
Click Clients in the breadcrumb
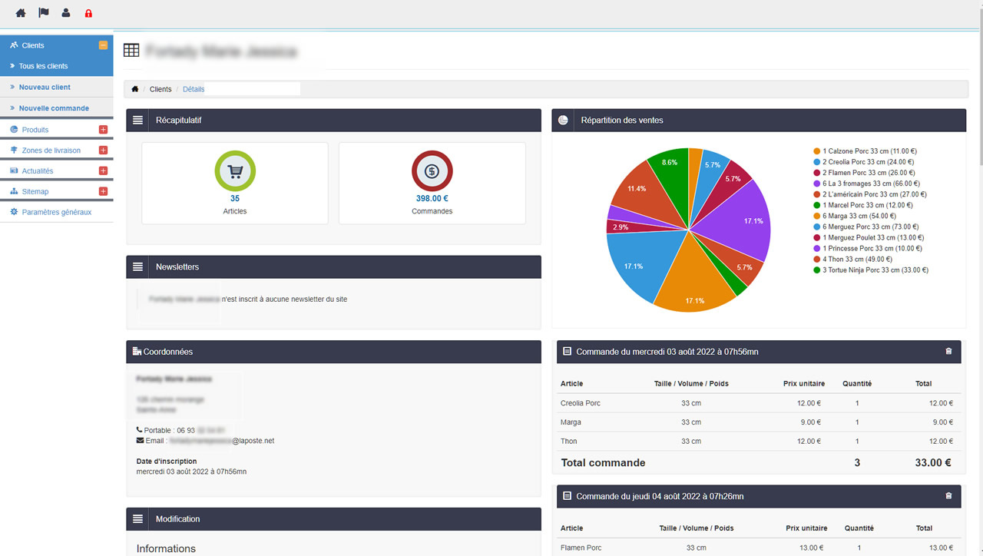(x=161, y=89)
